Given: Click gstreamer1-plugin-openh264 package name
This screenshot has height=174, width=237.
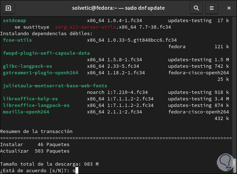Looking at the screenshot, I should [40, 73].
